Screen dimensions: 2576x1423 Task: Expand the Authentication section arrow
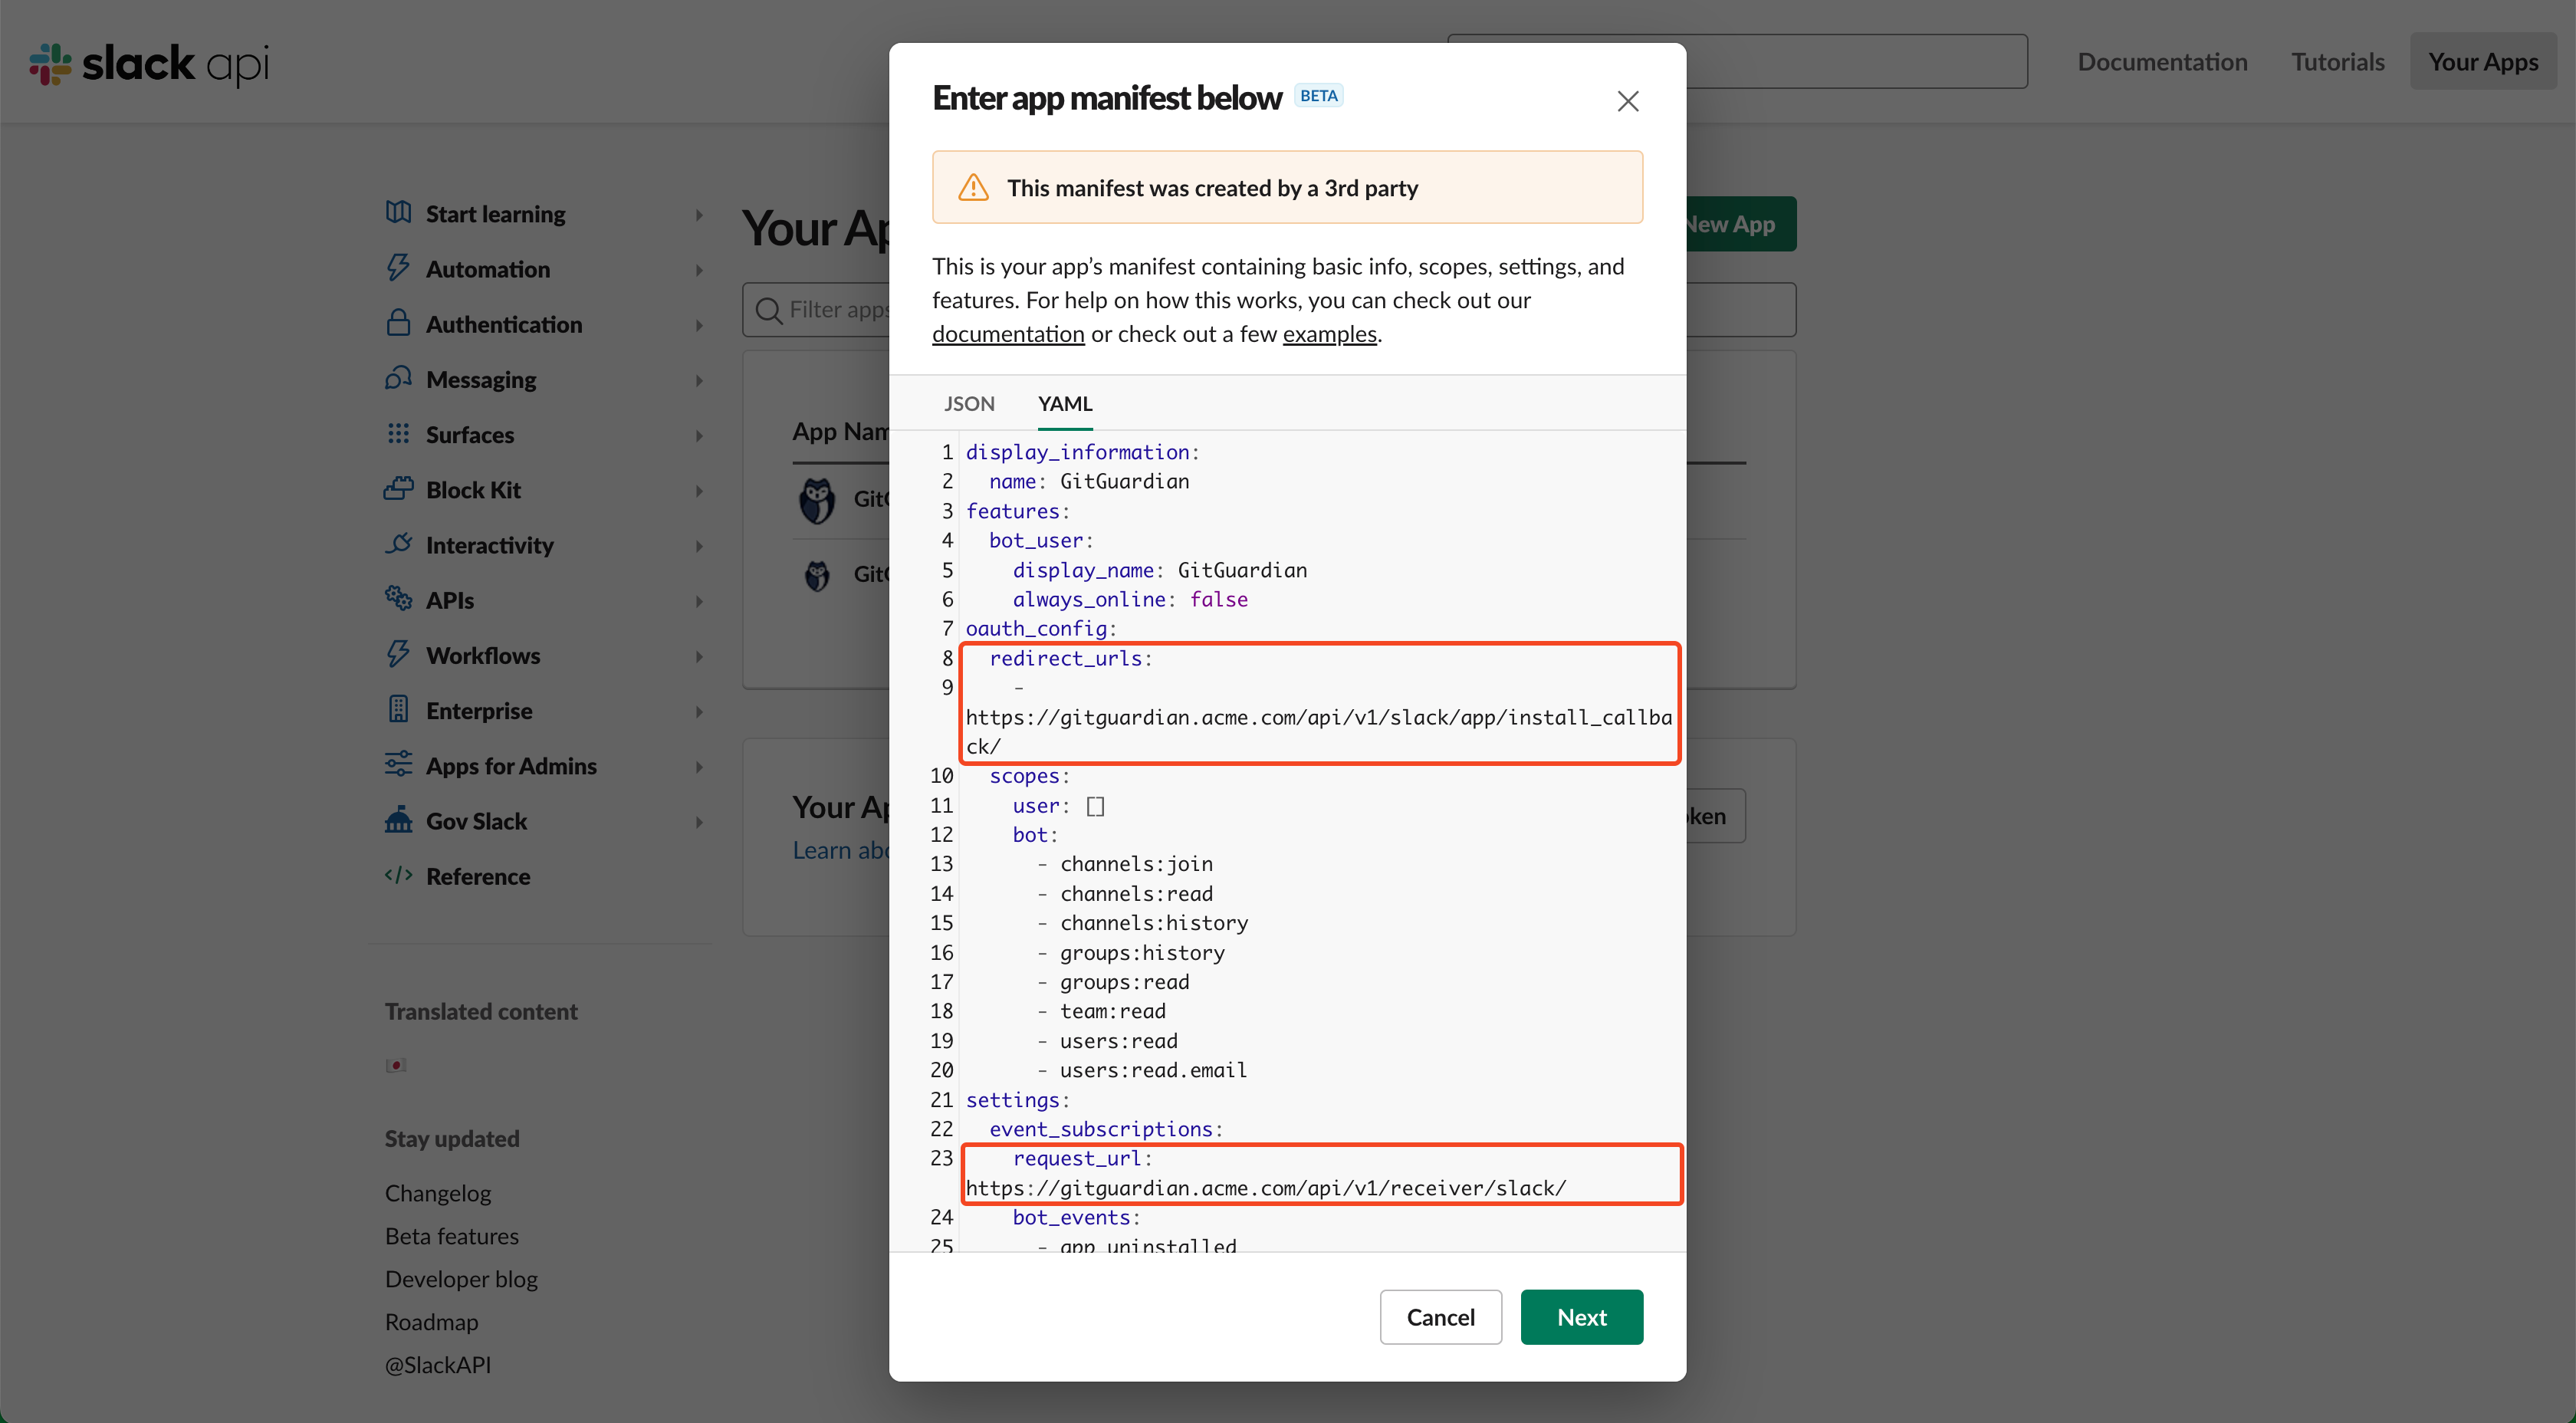(699, 324)
